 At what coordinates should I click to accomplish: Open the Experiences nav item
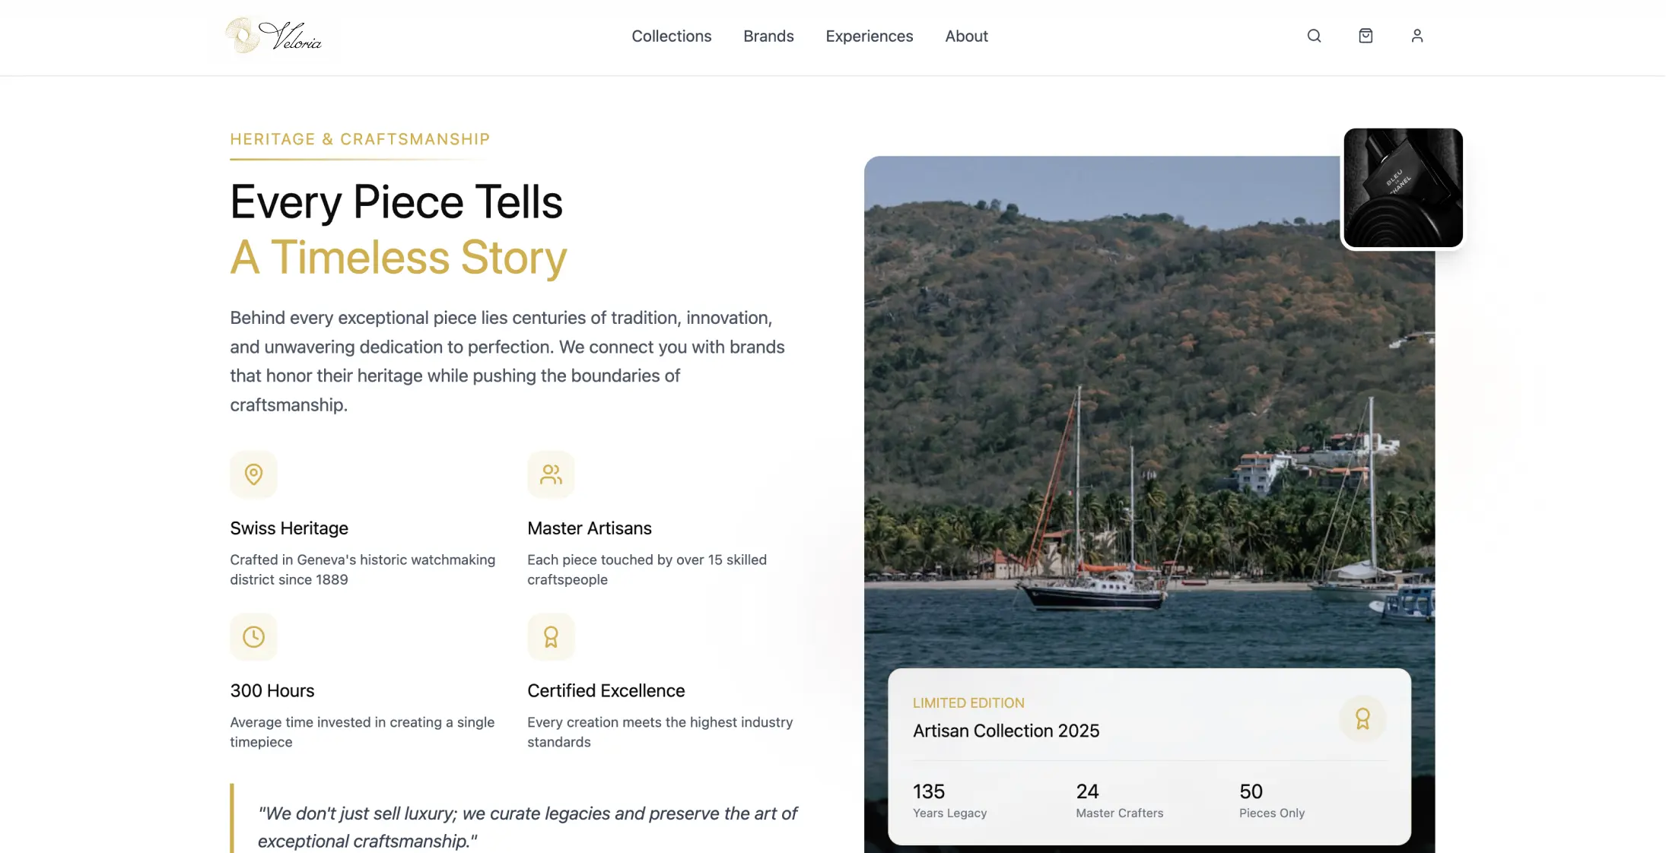tap(869, 36)
